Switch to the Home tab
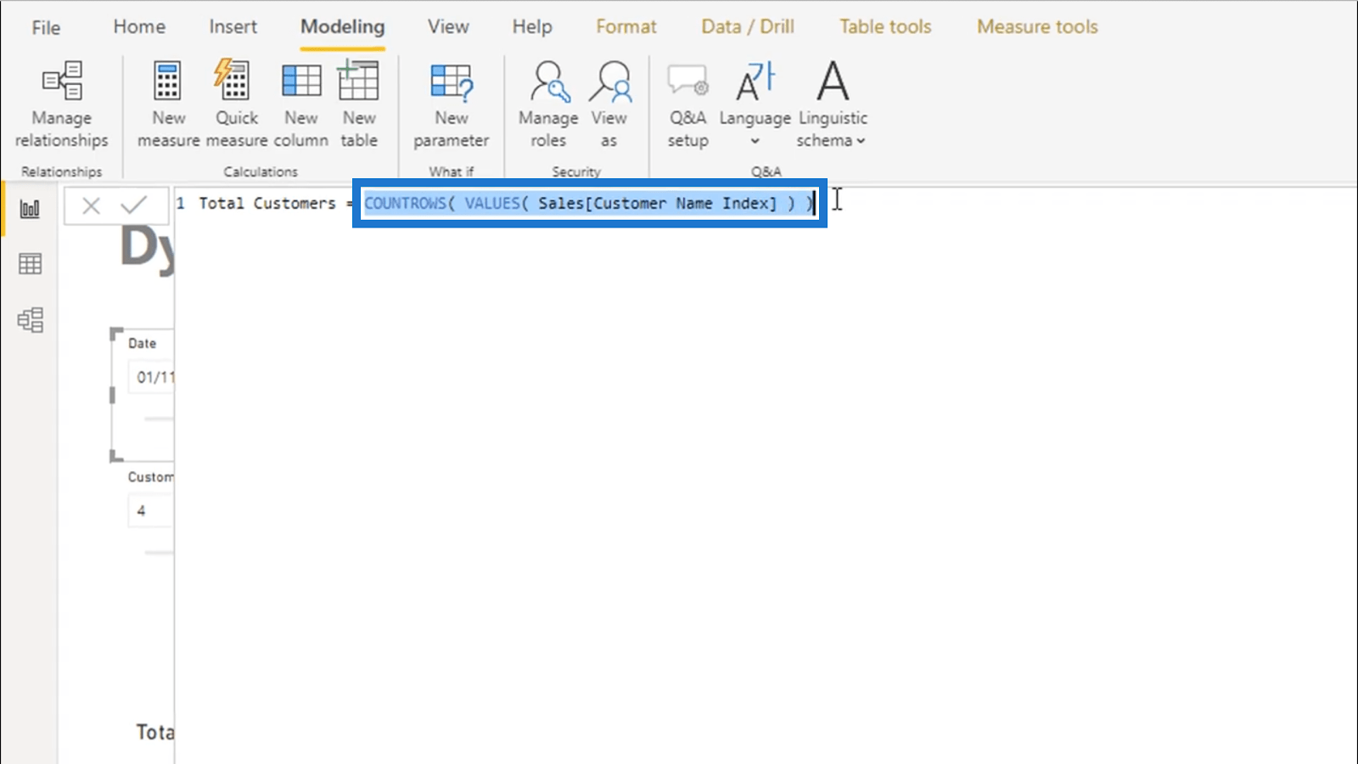Screen dimensions: 1358x764 (x=139, y=27)
